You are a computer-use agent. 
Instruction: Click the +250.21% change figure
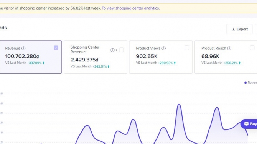[231, 63]
